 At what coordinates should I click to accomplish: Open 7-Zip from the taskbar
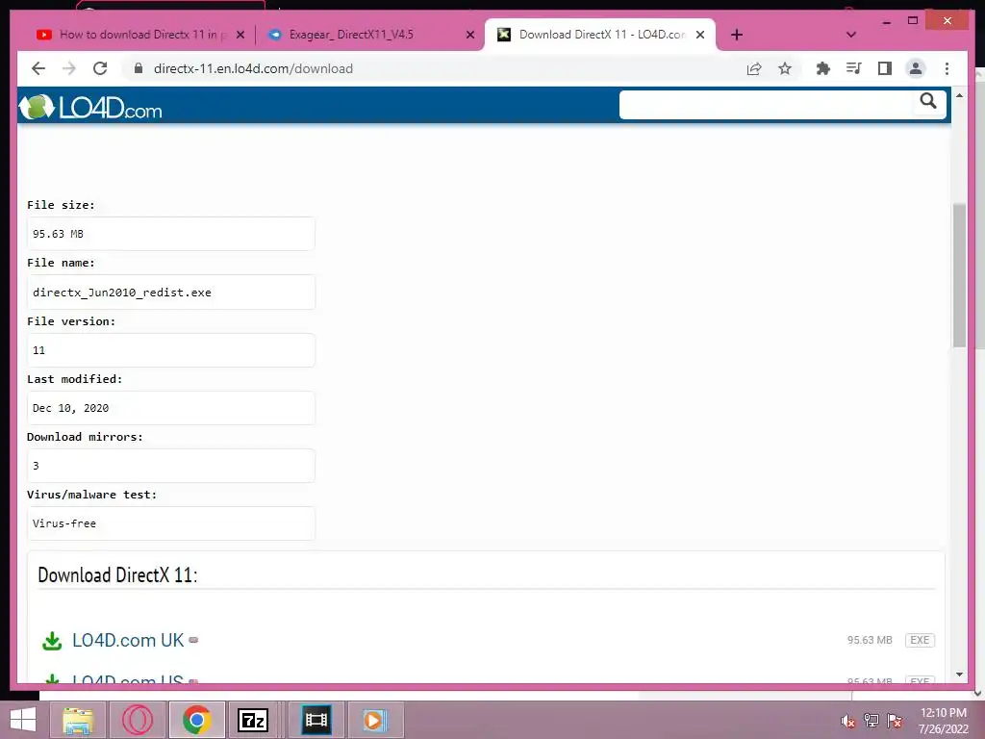click(253, 720)
